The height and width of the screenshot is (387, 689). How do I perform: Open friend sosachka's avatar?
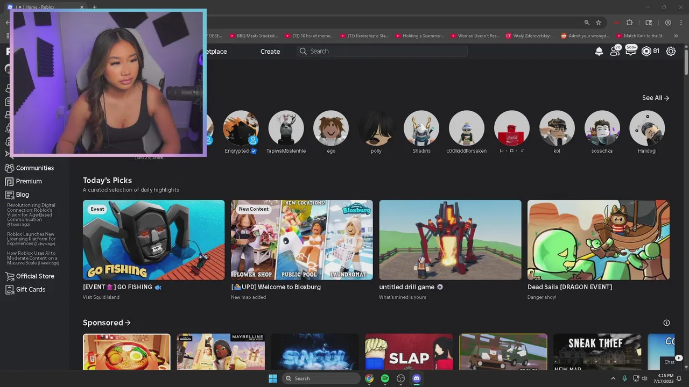[602, 128]
